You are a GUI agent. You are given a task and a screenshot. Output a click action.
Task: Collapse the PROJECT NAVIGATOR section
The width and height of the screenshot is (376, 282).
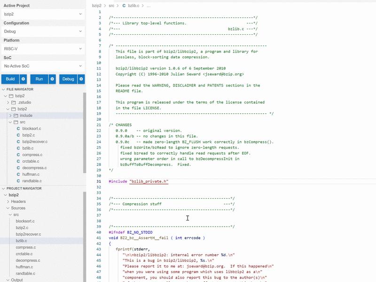[3, 188]
